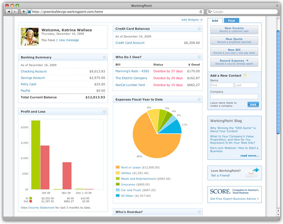
Task: Click the Company input field
Action: click(234, 96)
